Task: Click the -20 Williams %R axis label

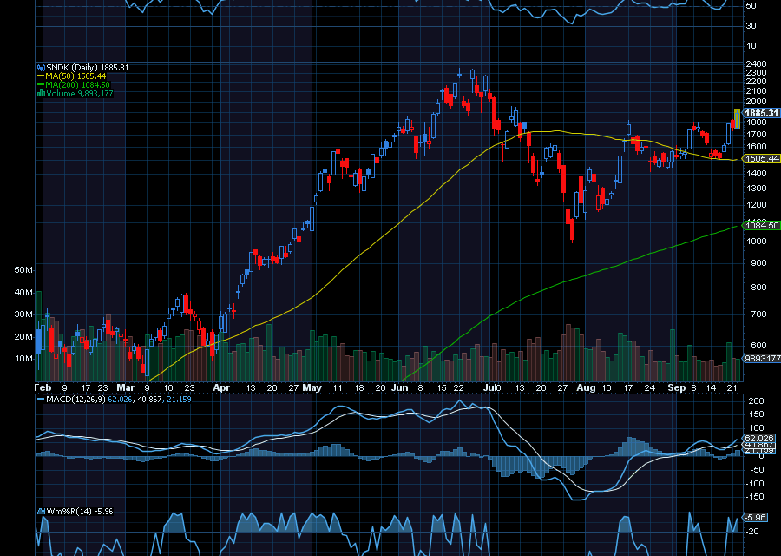Action: click(752, 532)
